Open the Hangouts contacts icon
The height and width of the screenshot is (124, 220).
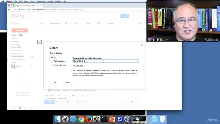pyautogui.click(x=14, y=107)
